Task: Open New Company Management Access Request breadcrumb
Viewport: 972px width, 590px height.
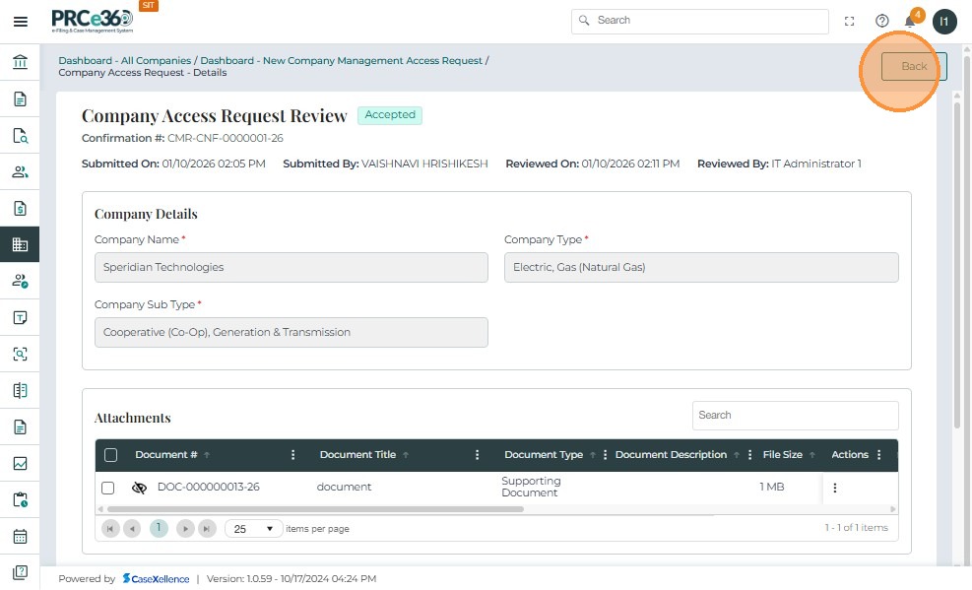Action: [x=341, y=61]
